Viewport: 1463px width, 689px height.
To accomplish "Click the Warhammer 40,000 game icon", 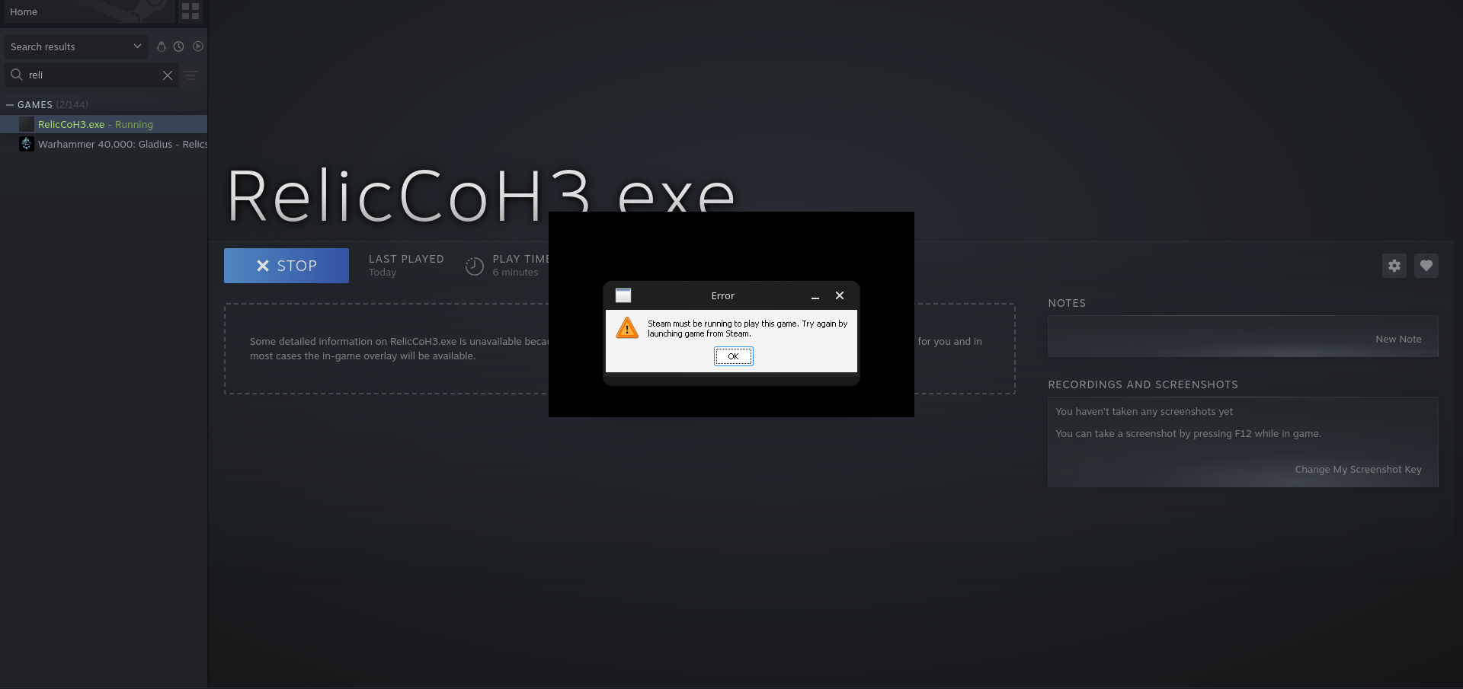I will tap(27, 144).
